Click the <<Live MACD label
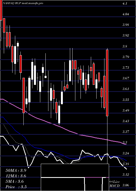Image resolution: width=136 pixels, height=191 pixels. coord(115,184)
